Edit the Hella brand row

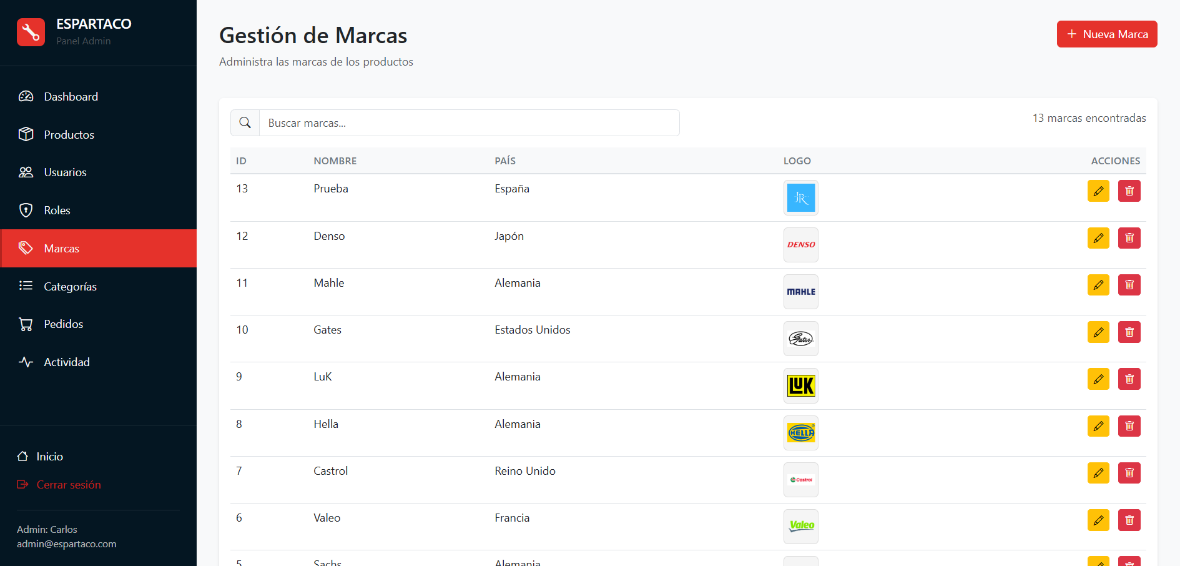click(1098, 426)
